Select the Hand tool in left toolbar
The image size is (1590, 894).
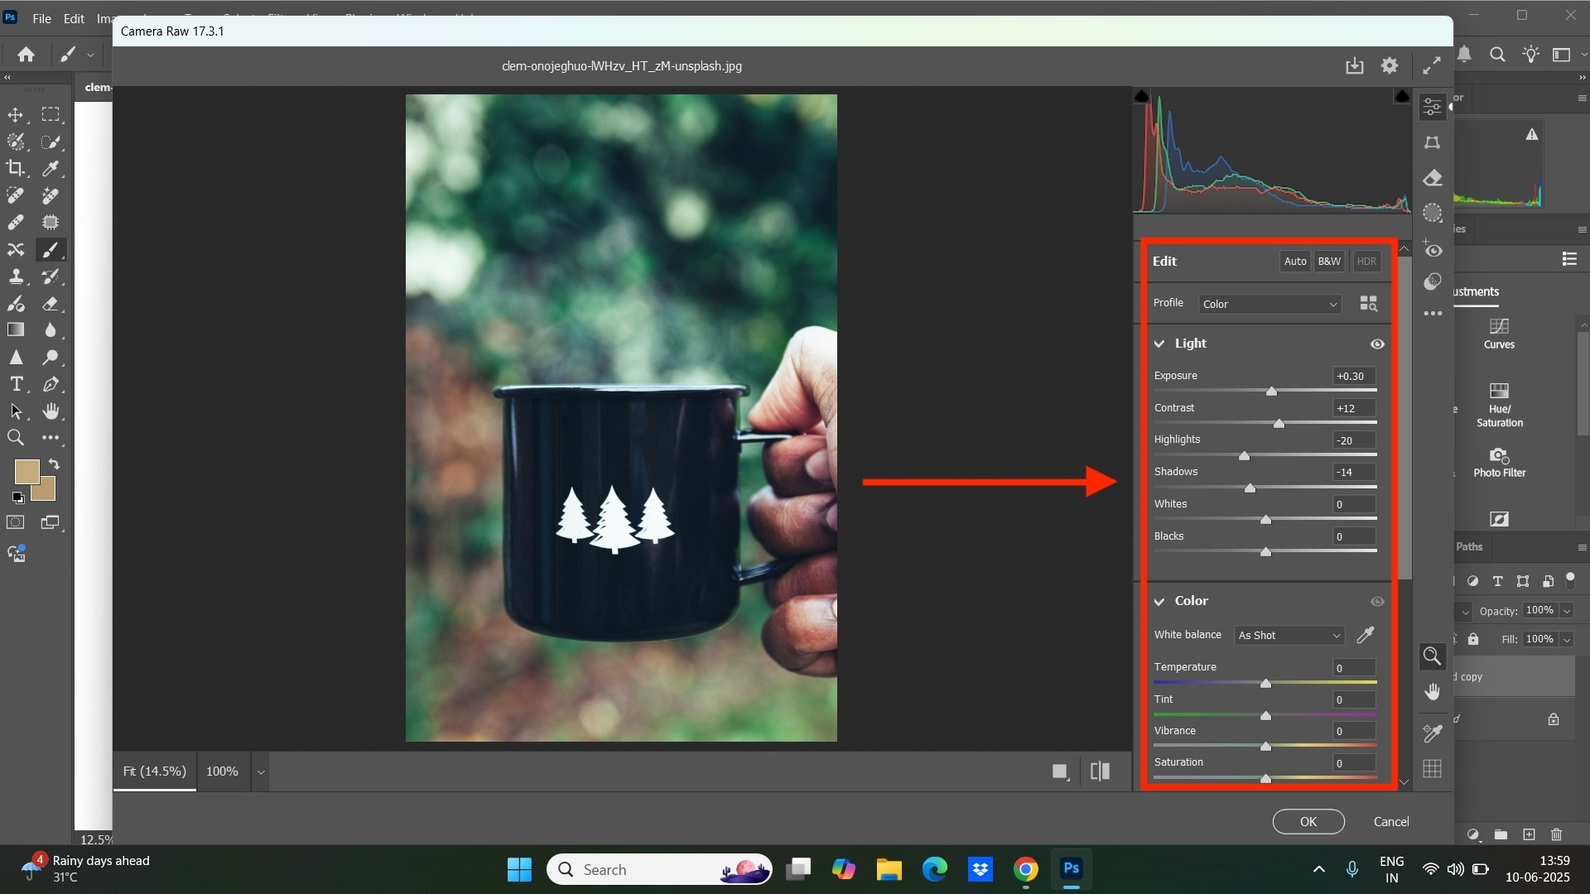(x=51, y=411)
